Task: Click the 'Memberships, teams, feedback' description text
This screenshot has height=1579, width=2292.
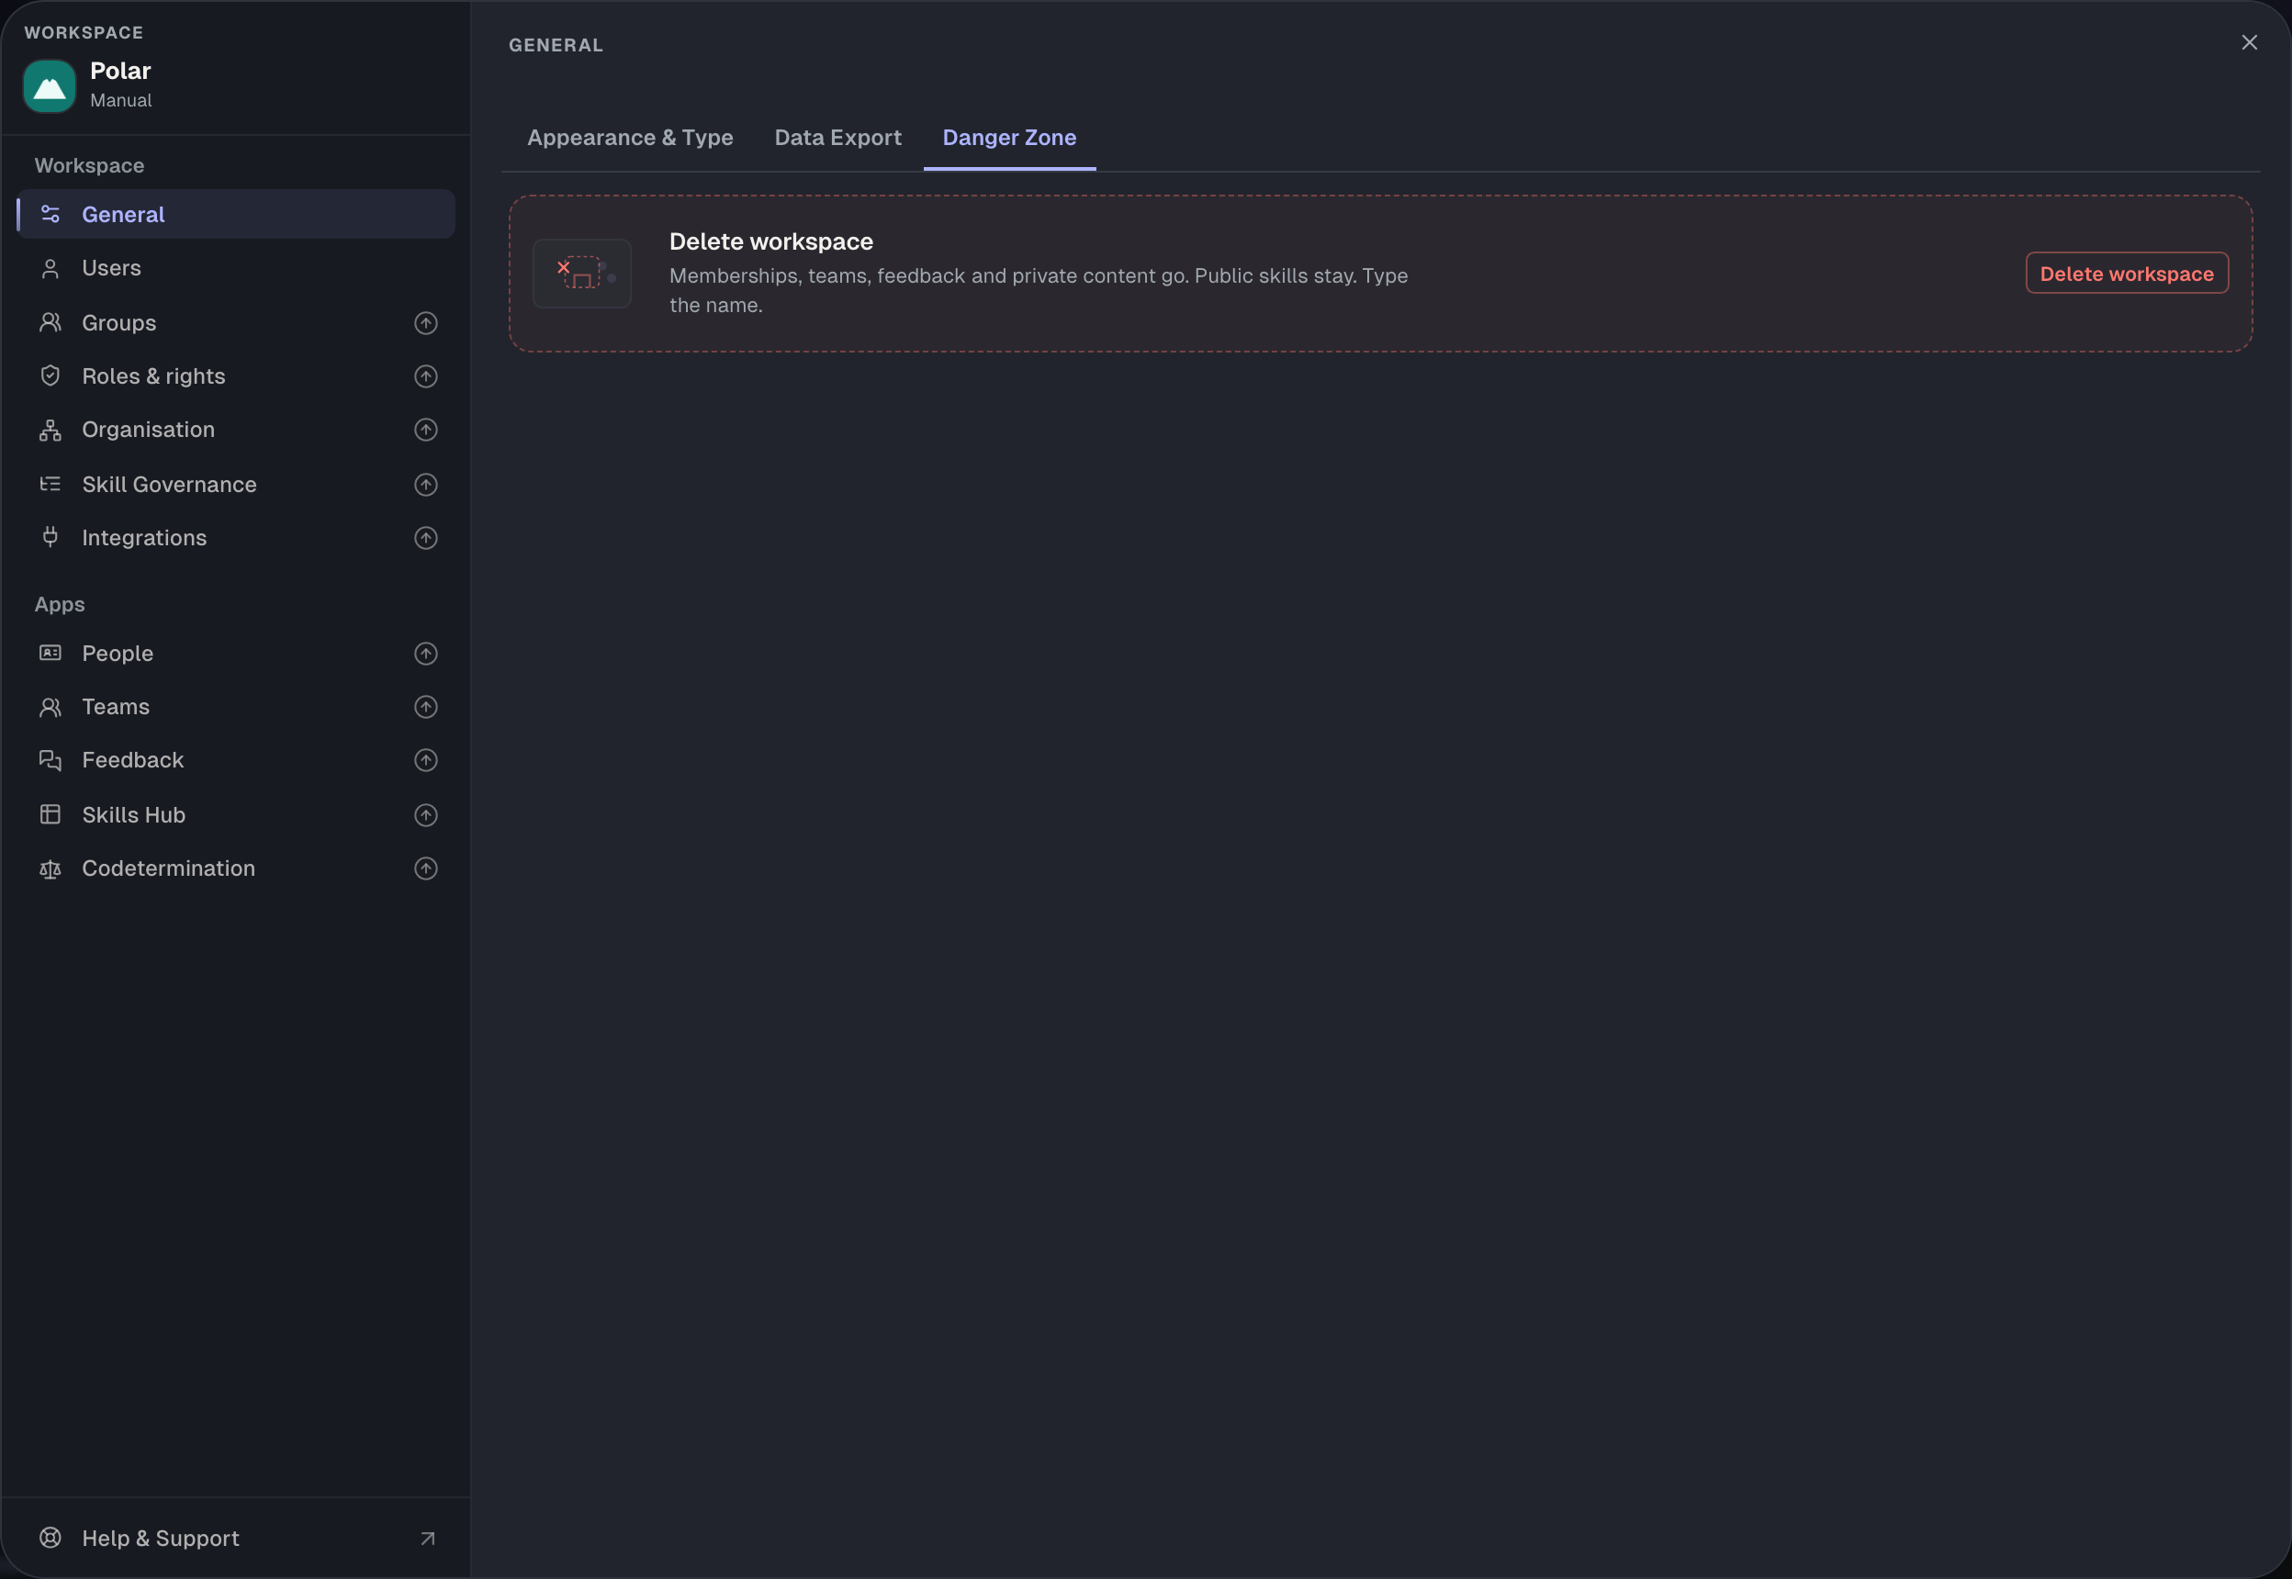Action: [1039, 290]
